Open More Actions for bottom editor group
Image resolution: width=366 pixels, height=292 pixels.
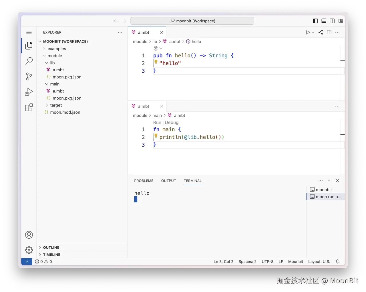[x=337, y=106]
